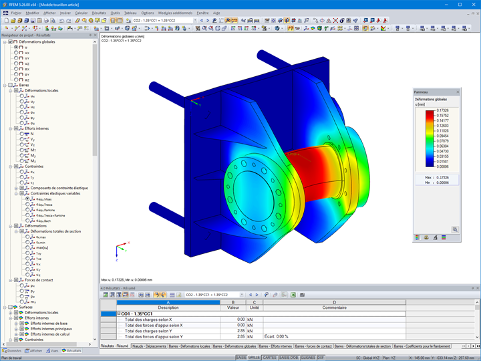Image resolution: width=481 pixels, height=361 pixels.
Task: Save the model with the floppy icon
Action: pos(33,21)
